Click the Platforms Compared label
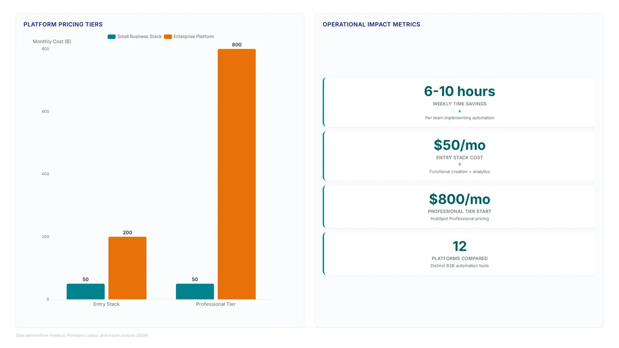Screen dimensions: 619x348 coord(460,258)
